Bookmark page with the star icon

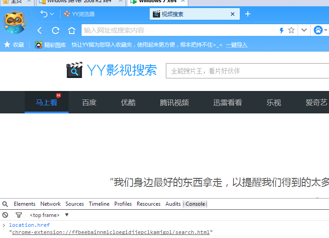click(291, 30)
